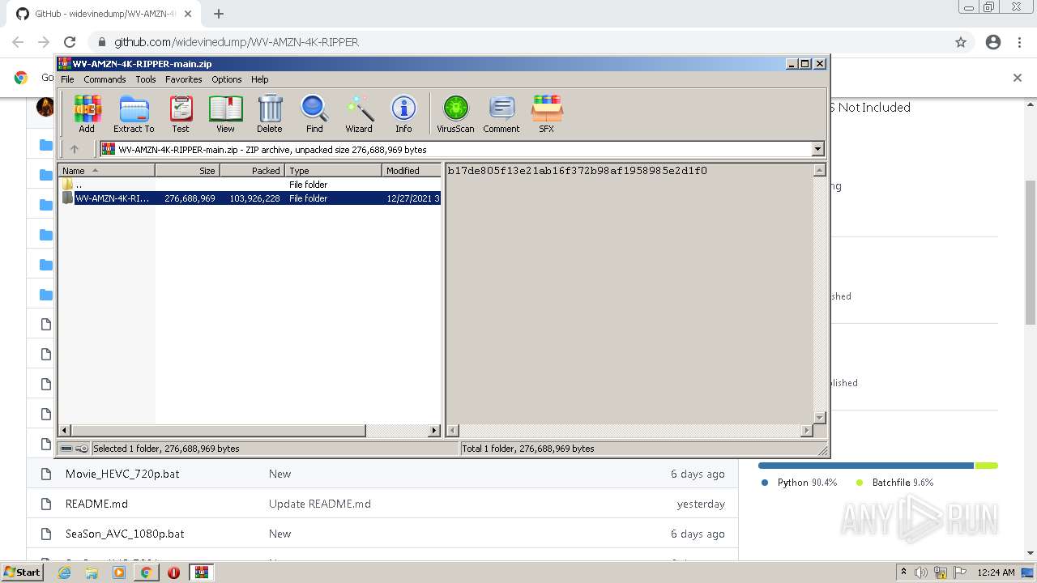The width and height of the screenshot is (1037, 583).
Task: Click the volume speaker tray icon
Action: point(921,572)
